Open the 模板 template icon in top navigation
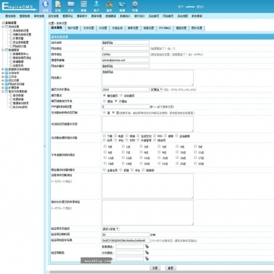Image resolution: width=274 pixels, height=274 pixels. [x=84, y=6]
